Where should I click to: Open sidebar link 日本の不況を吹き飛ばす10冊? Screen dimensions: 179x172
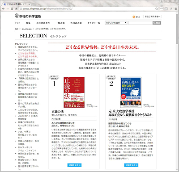pos(28,105)
